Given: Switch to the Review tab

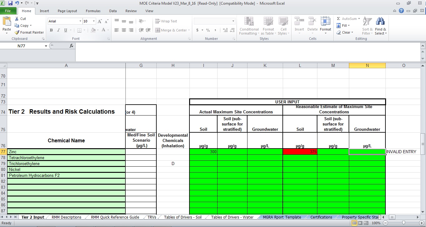Looking at the screenshot, I should click(x=131, y=11).
